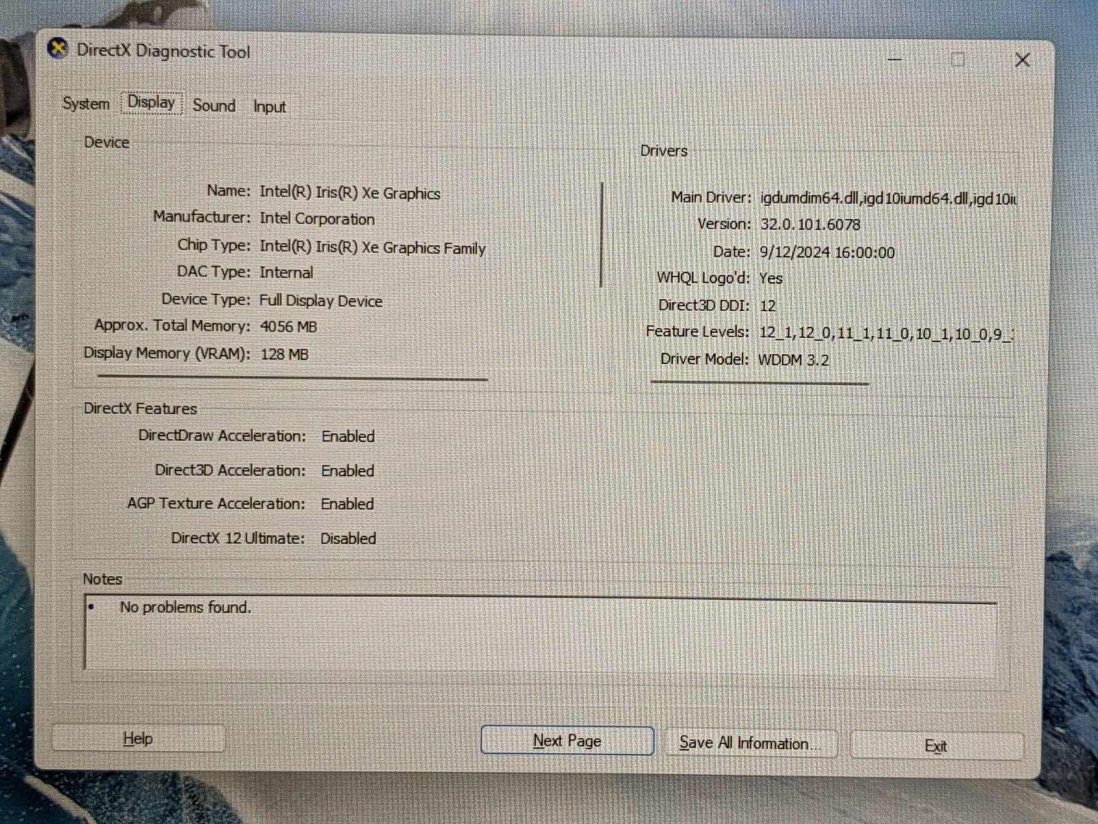
Task: Click the Feature Levels value field
Action: click(885, 334)
